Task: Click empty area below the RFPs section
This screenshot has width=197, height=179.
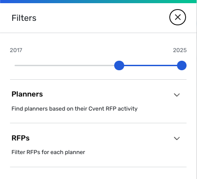Action: point(98,173)
